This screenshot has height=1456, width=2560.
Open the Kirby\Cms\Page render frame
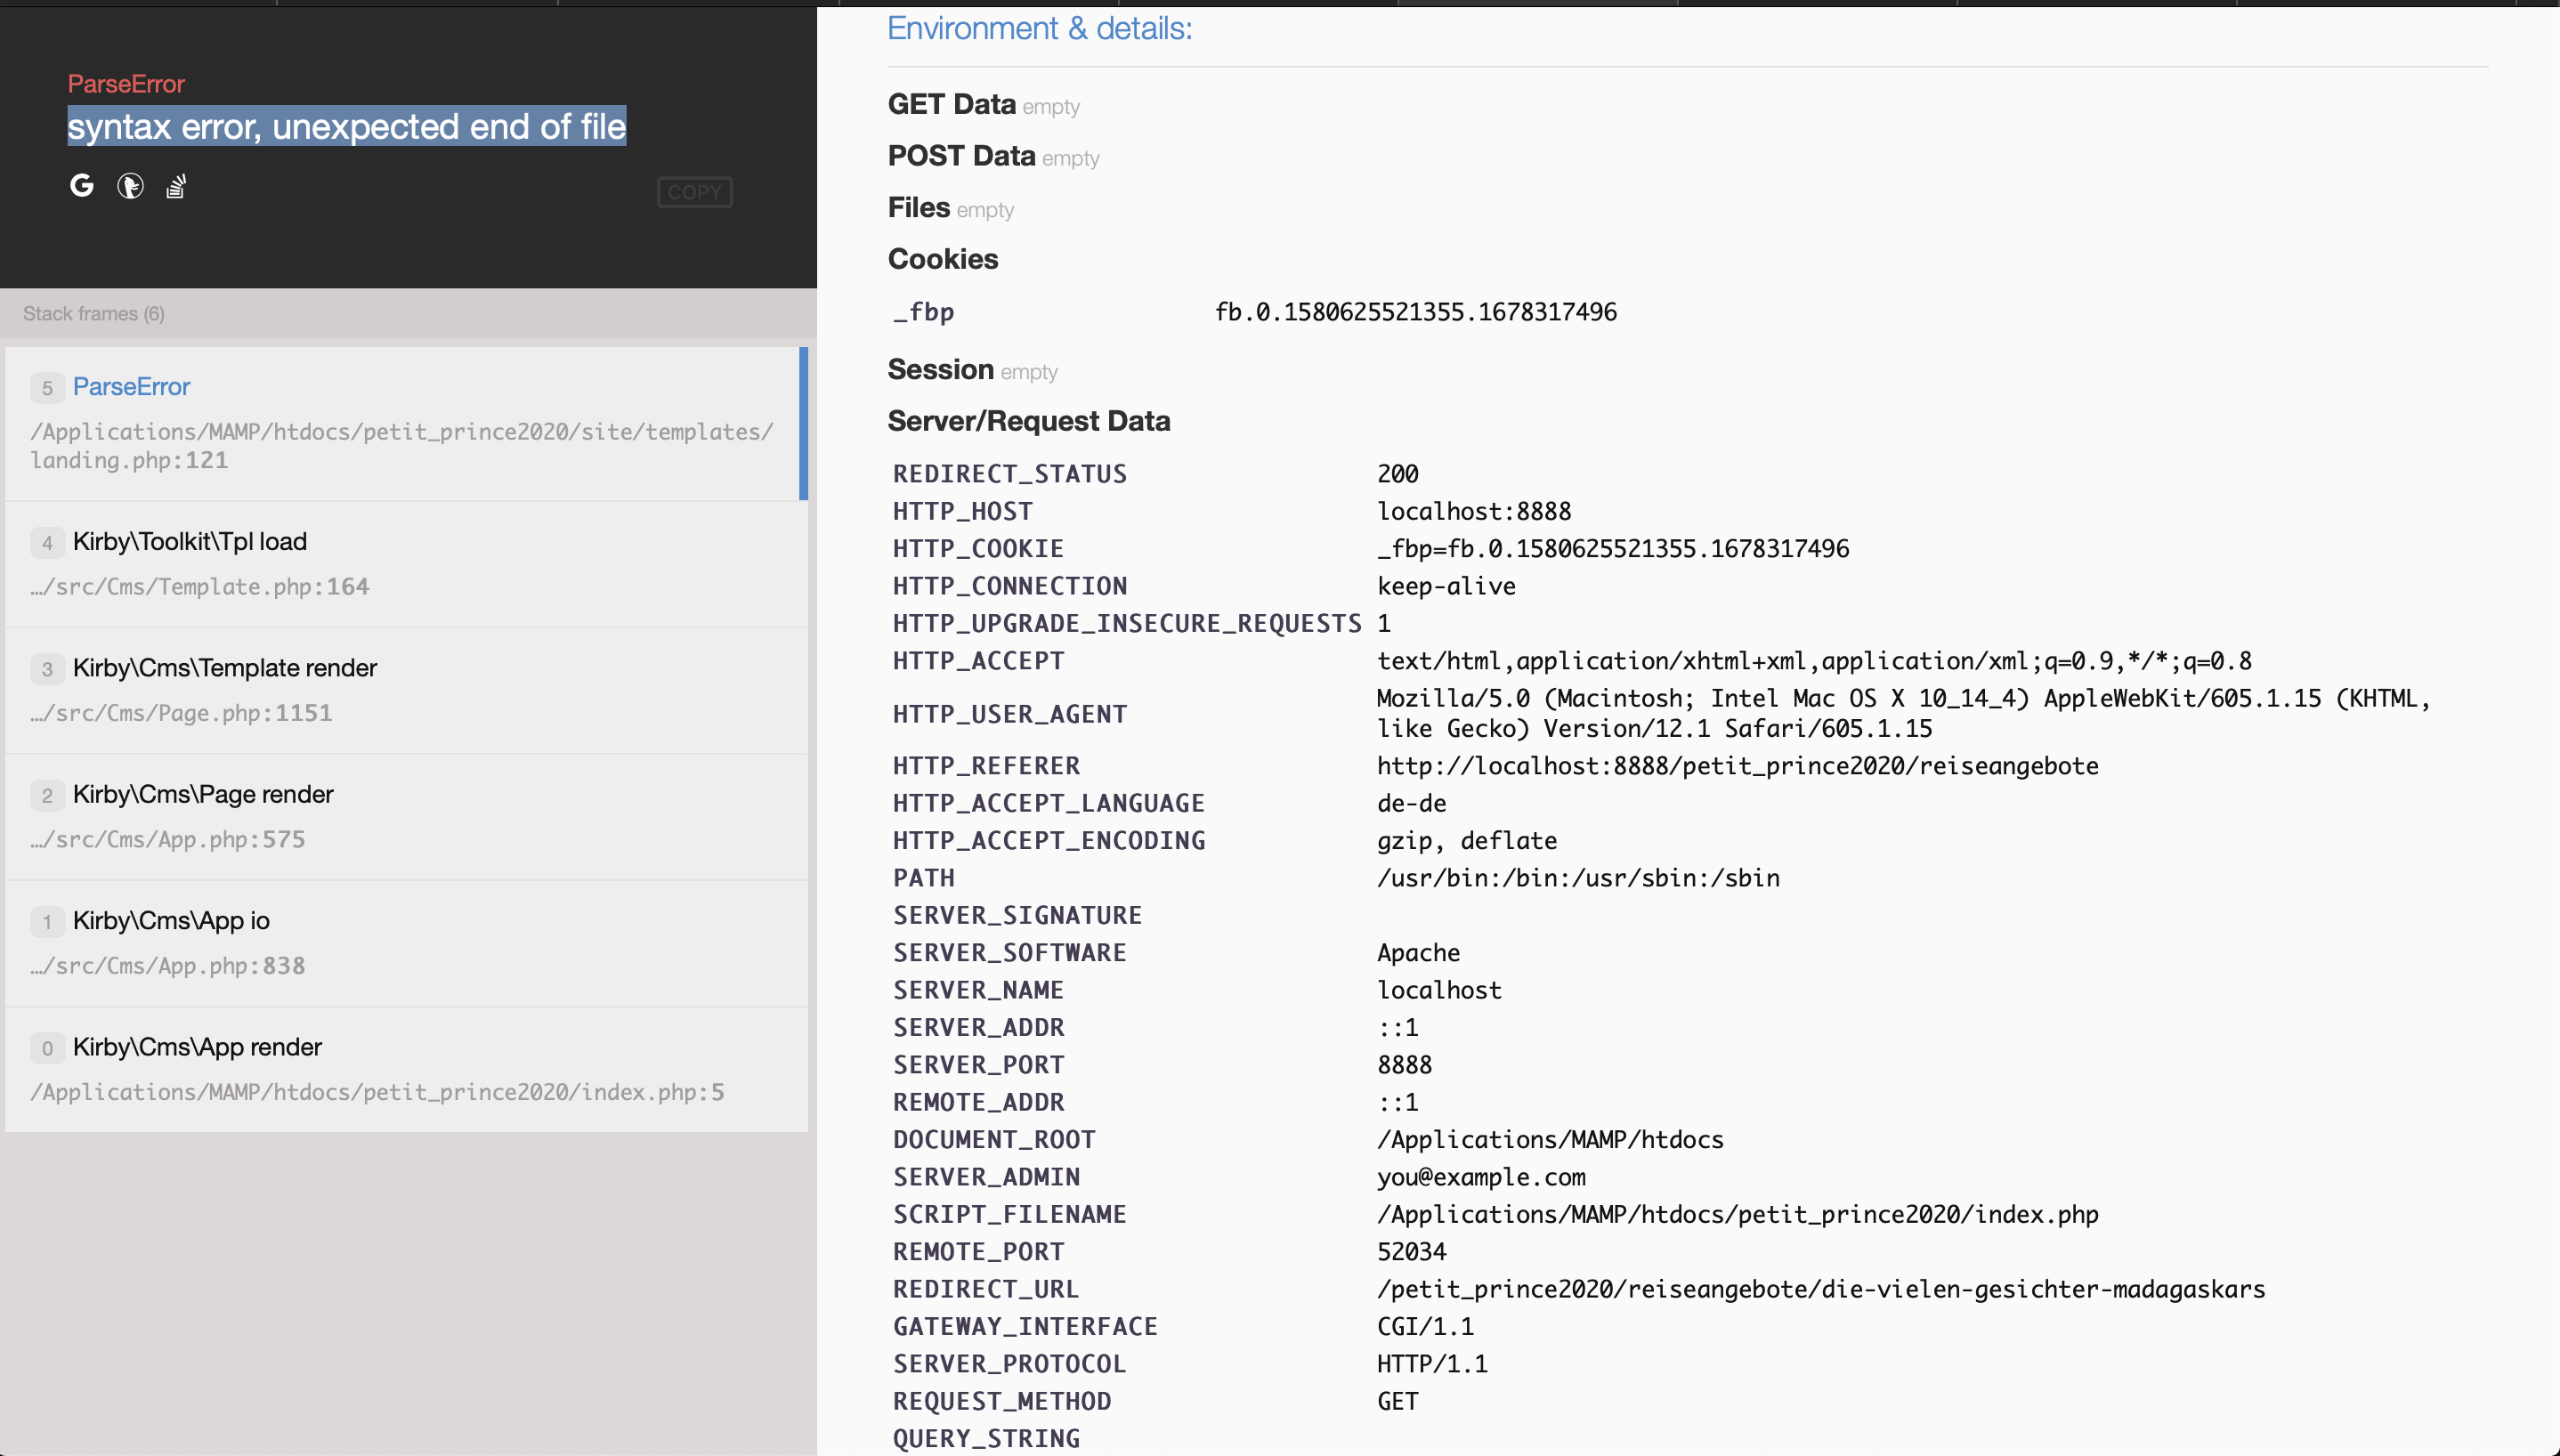[x=202, y=794]
